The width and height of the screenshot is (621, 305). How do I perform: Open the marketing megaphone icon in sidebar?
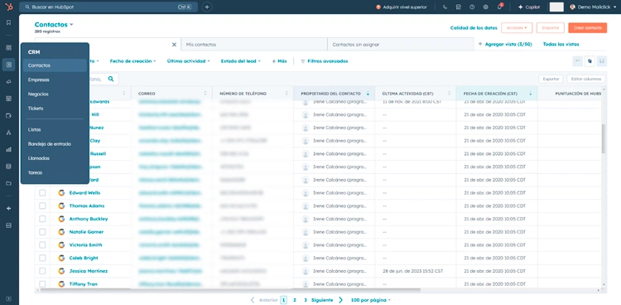click(9, 82)
